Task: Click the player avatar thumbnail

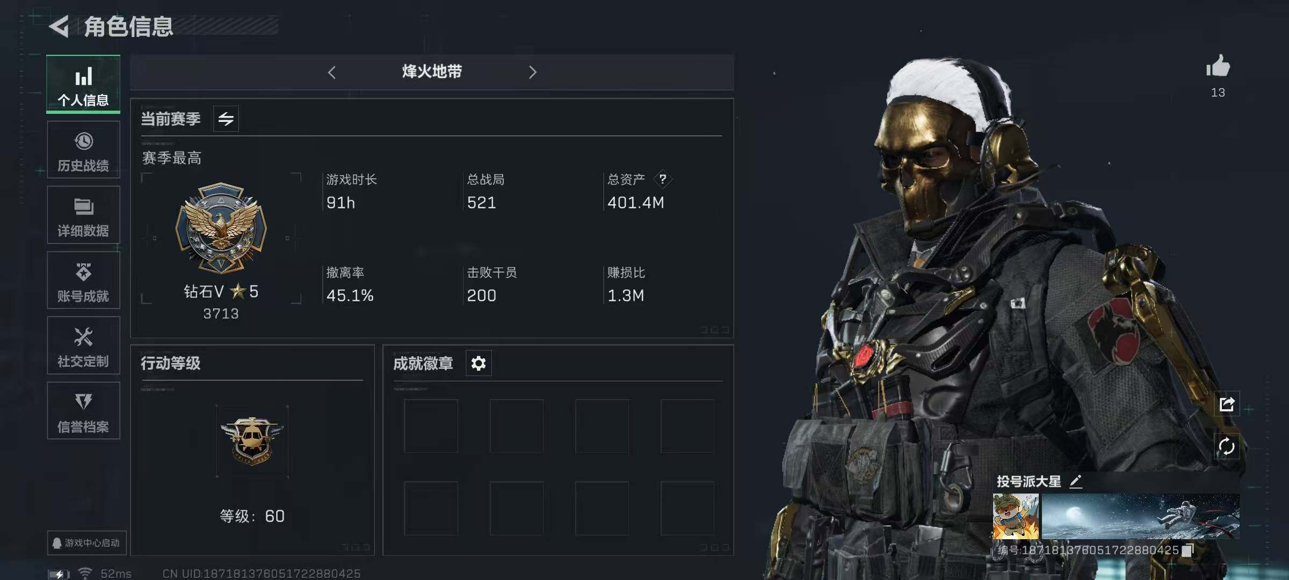Action: (1016, 516)
